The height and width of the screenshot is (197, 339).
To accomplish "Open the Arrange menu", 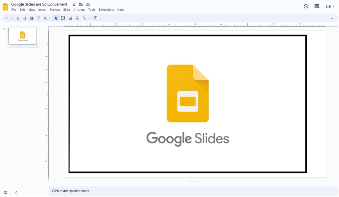I will (79, 9).
